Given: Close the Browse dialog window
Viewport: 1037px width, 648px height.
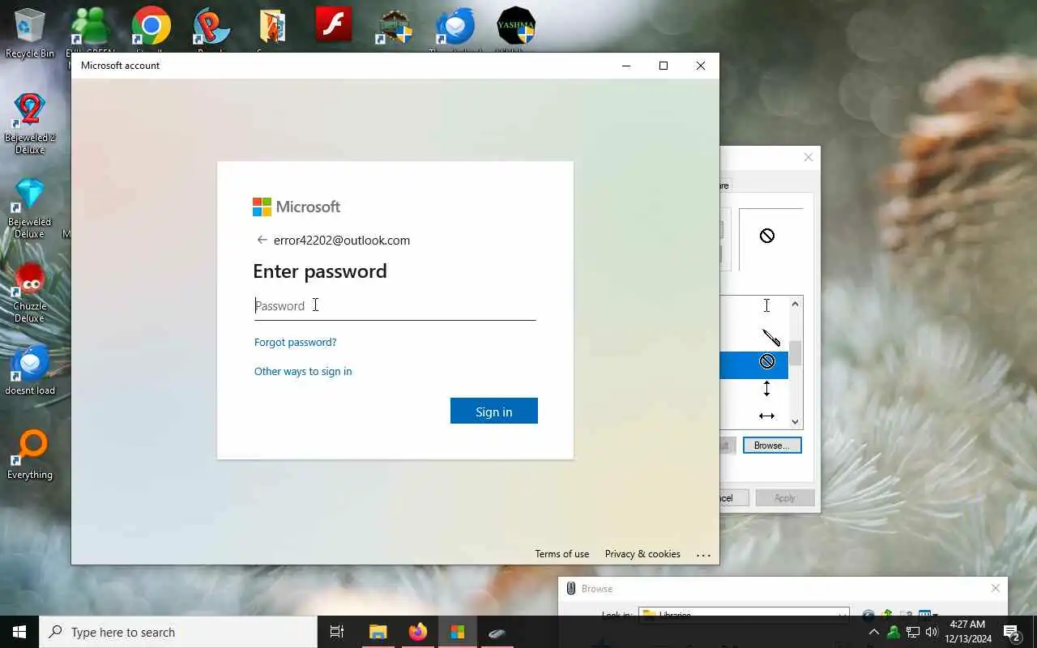Looking at the screenshot, I should point(996,589).
